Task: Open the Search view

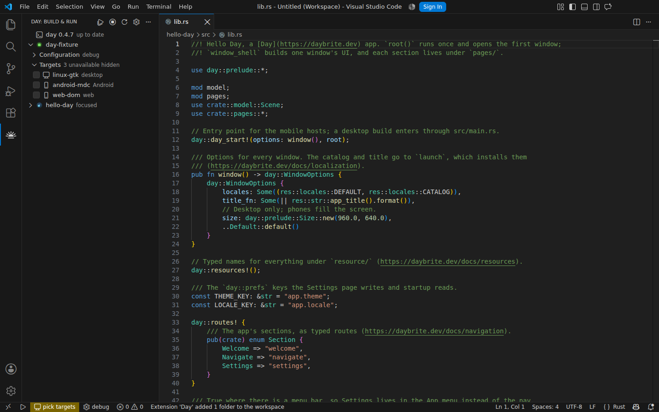Action: coord(11,47)
